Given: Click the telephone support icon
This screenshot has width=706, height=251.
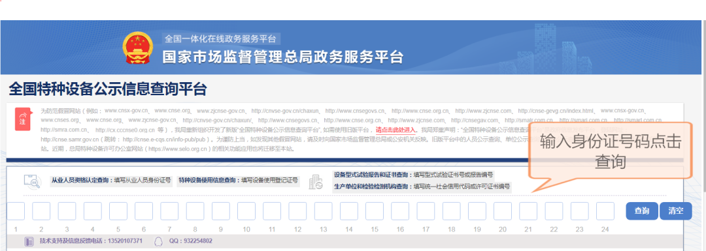Looking at the screenshot, I should click(x=29, y=241).
